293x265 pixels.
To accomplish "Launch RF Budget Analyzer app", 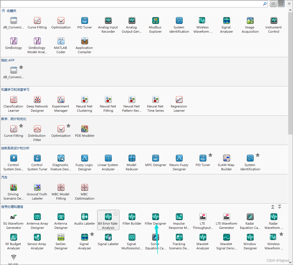I will click(13, 242).
